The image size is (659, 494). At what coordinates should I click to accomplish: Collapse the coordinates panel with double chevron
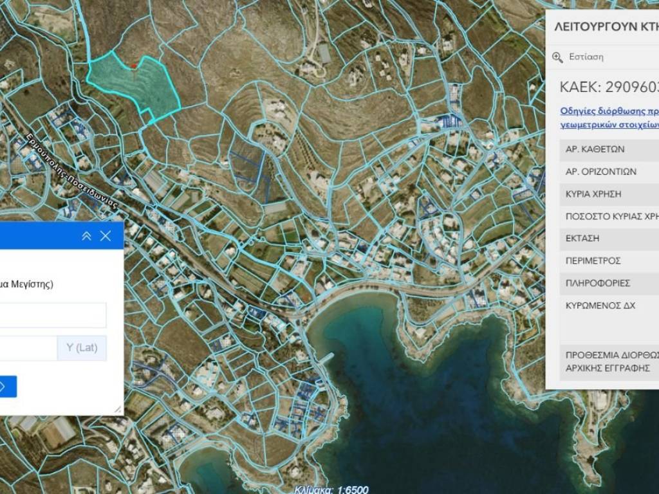click(87, 236)
